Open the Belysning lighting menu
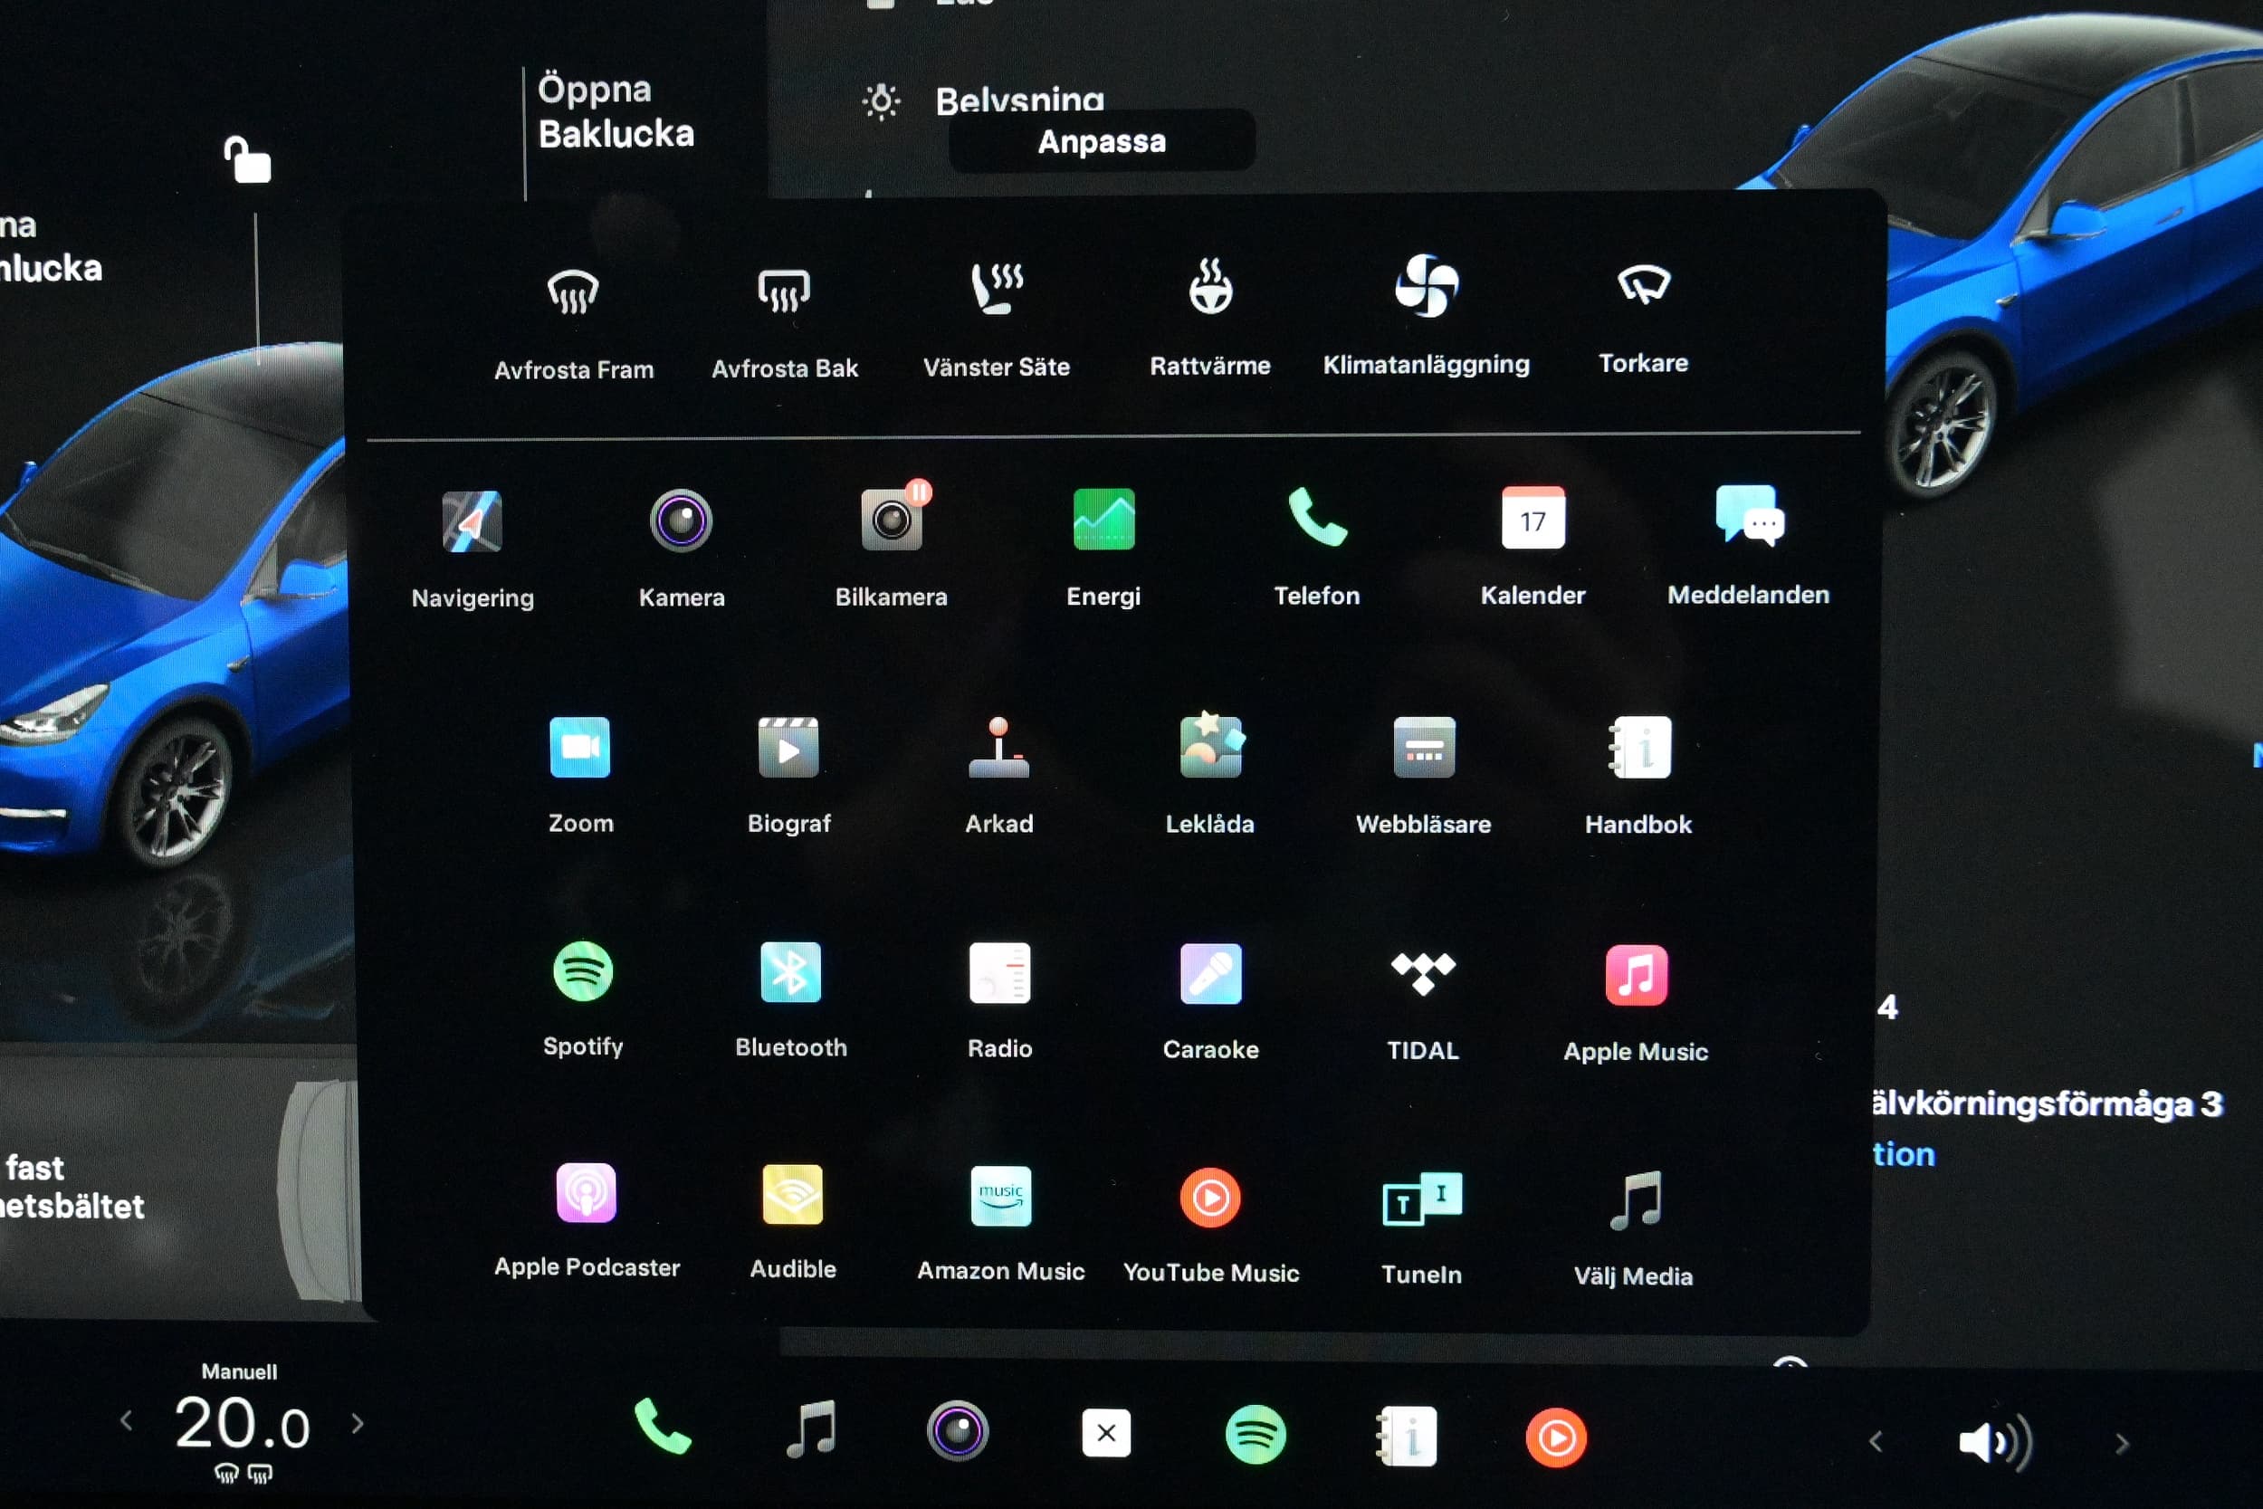The height and width of the screenshot is (1509, 2263). point(983,100)
